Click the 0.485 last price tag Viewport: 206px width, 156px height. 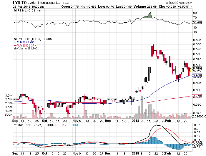(197, 68)
